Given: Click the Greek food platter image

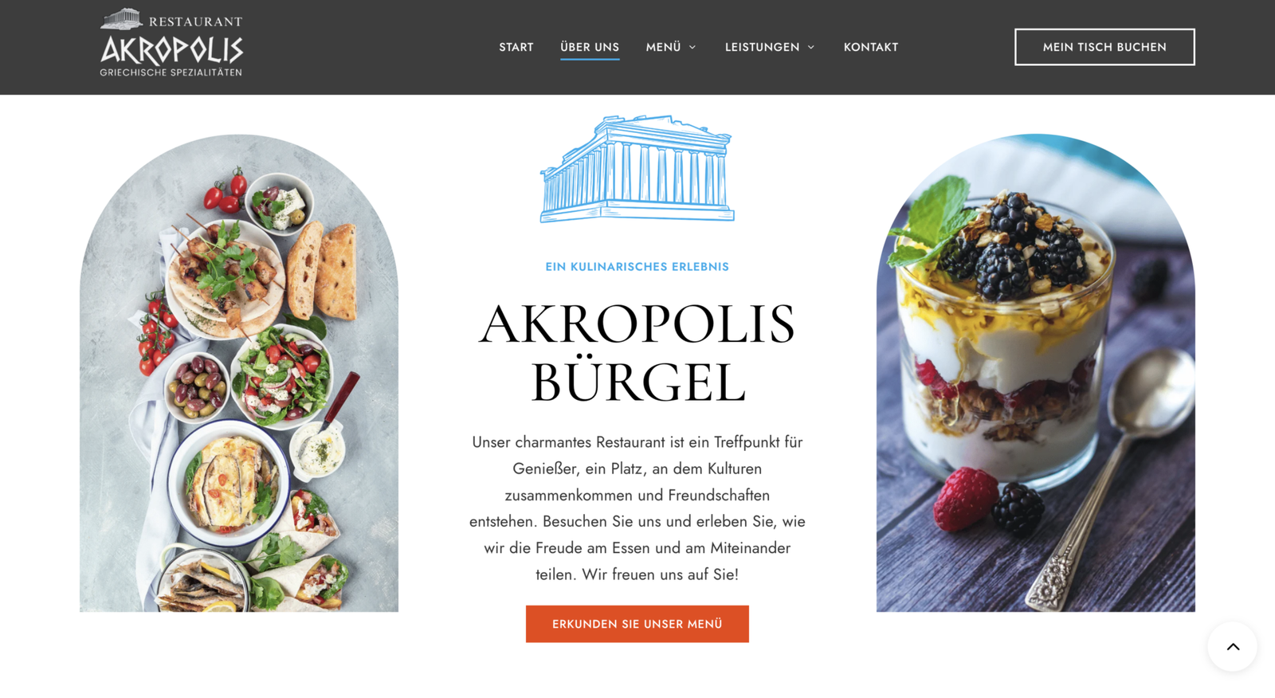Looking at the screenshot, I should tap(239, 373).
